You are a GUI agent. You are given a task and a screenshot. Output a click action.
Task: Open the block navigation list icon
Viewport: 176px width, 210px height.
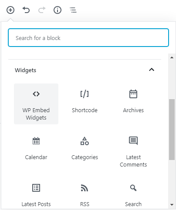(x=73, y=10)
